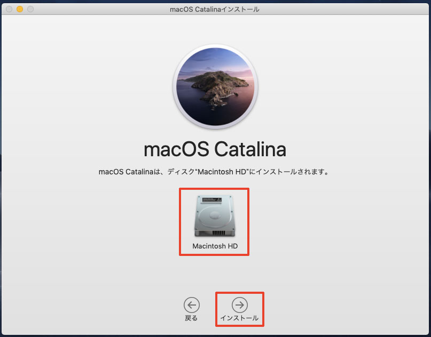Click the red-outlined install control box
Screen dimensions: 431x337
pos(239,309)
